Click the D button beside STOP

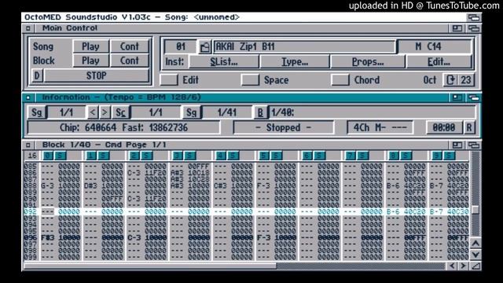(37, 75)
